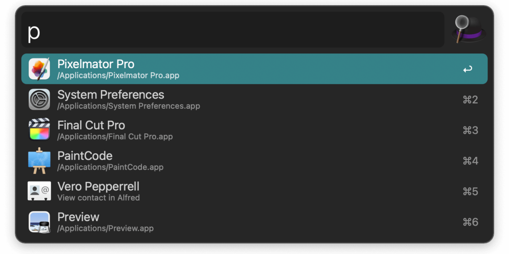
Task: Click the Vero Pepperrell contact card icon
Action: click(x=39, y=191)
